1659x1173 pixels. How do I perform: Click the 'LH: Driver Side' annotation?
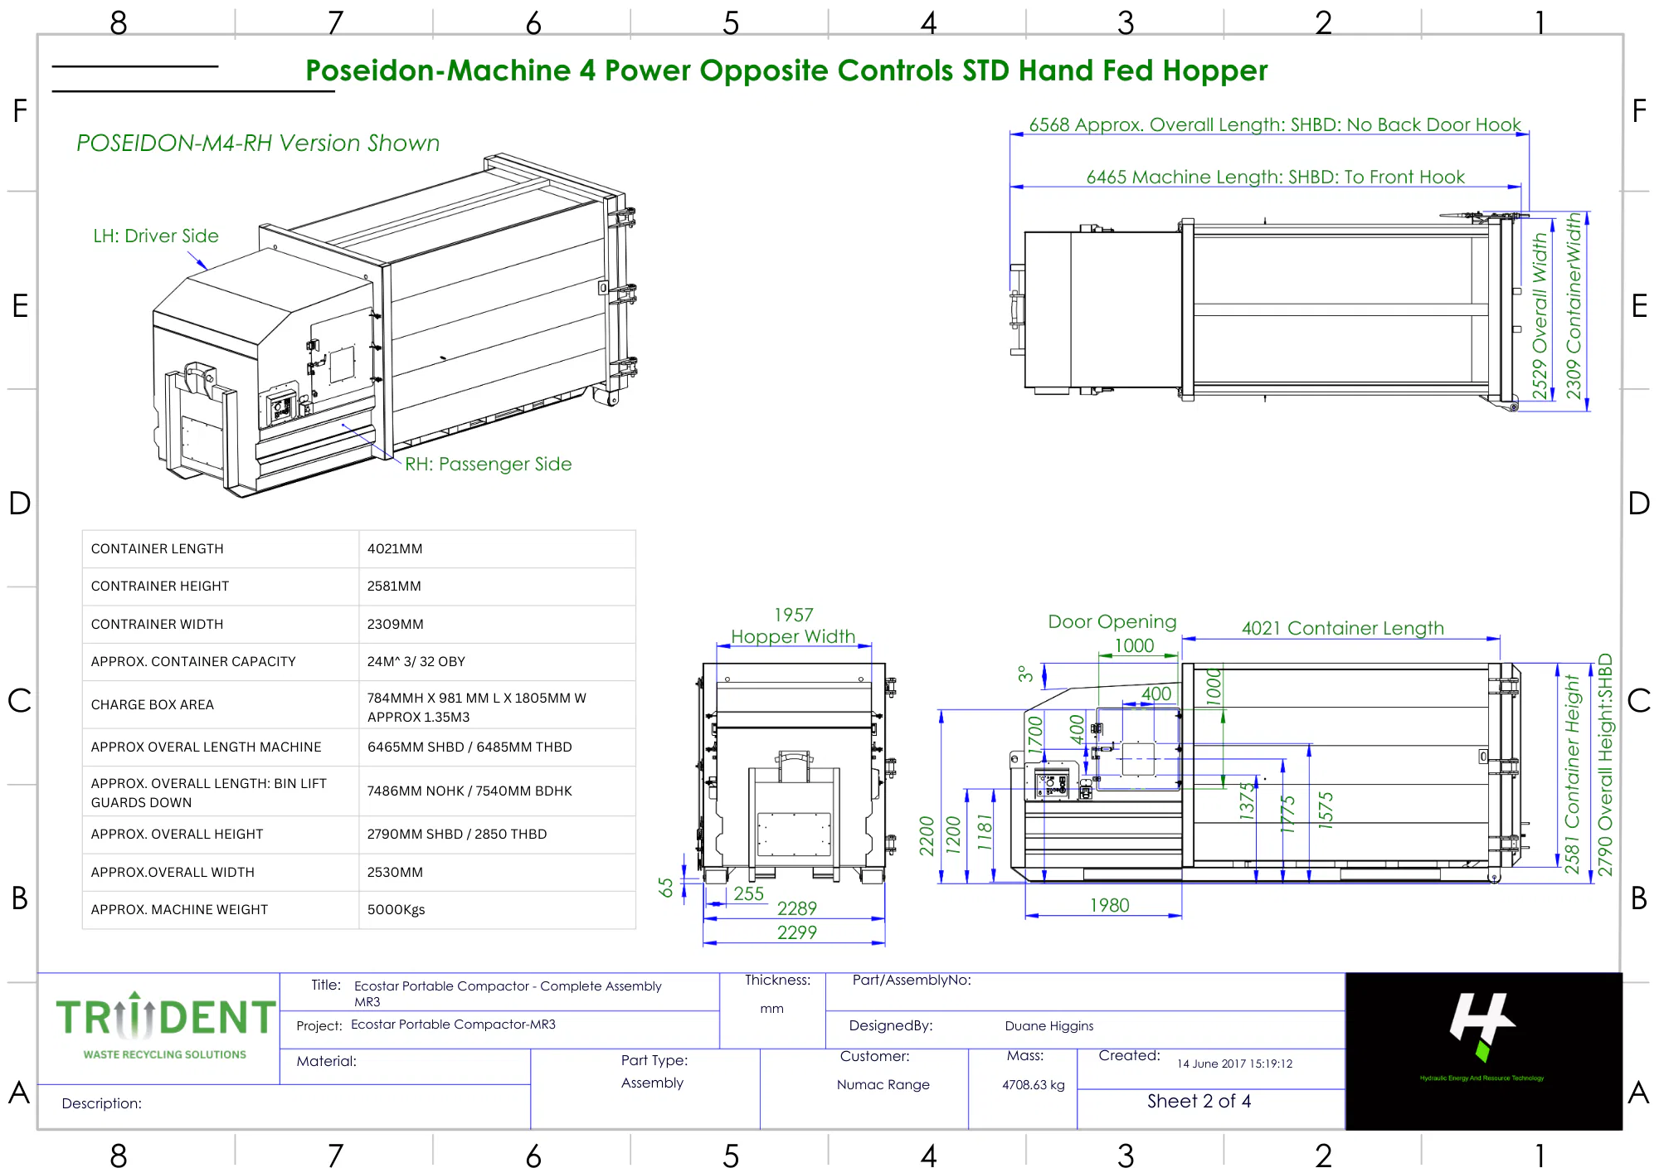[156, 236]
